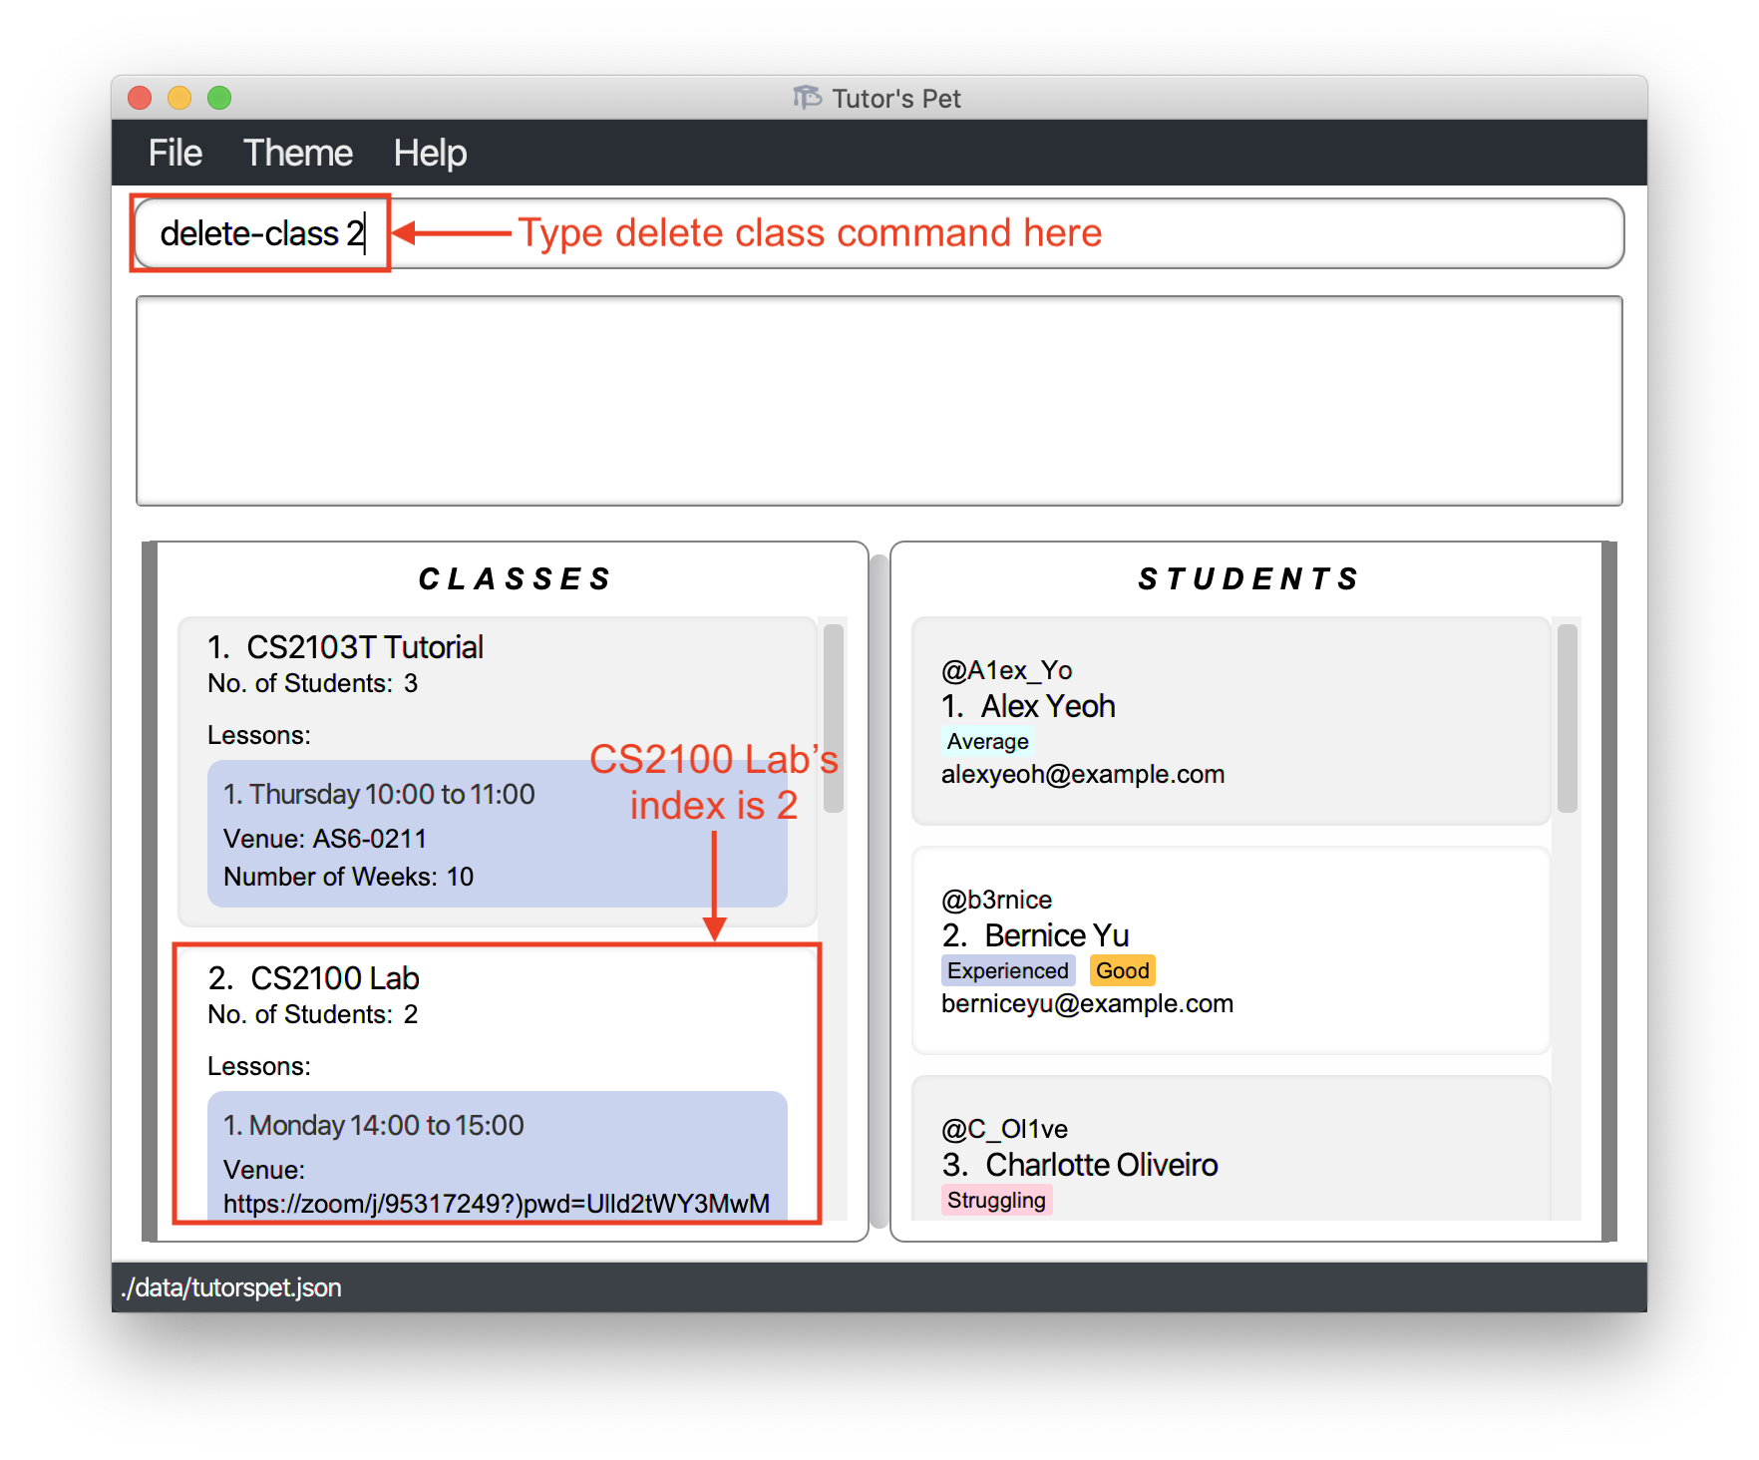Screen dimensions: 1759x1460
Task: Open the Theme menu
Action: coord(297,153)
